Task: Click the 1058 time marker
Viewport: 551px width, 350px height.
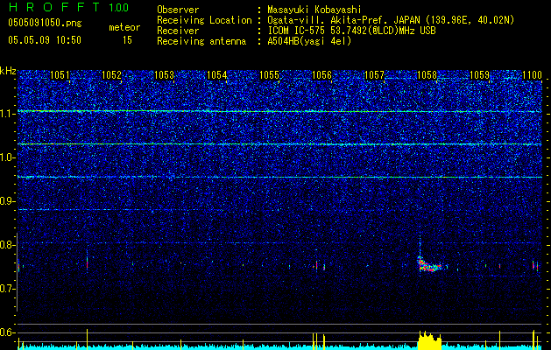Action: coord(427,75)
